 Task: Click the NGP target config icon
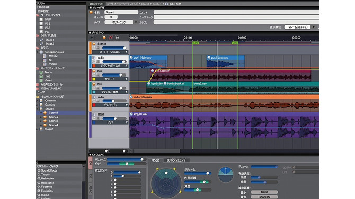coord(41,20)
